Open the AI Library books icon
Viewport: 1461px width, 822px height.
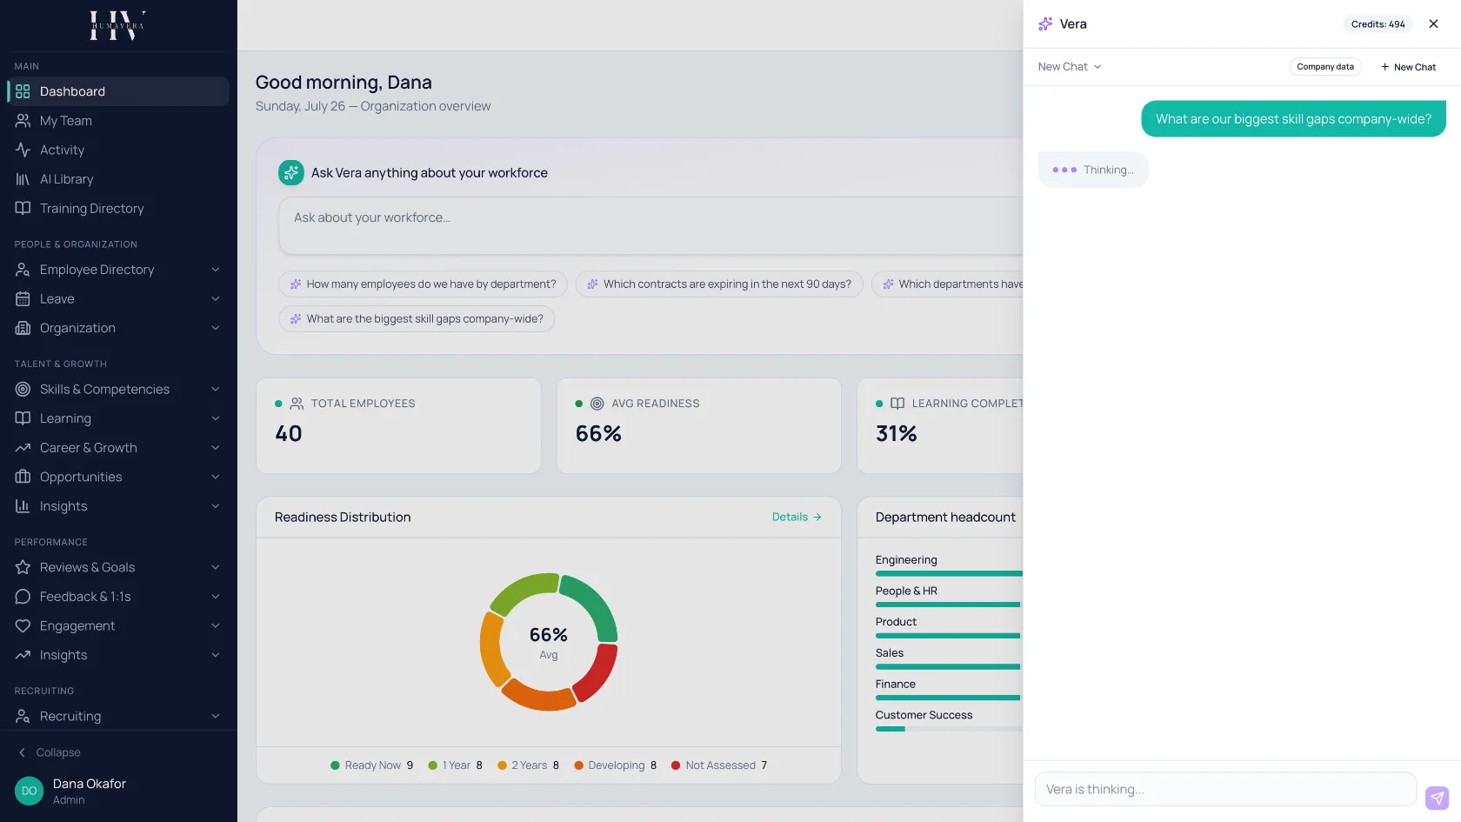coord(23,179)
